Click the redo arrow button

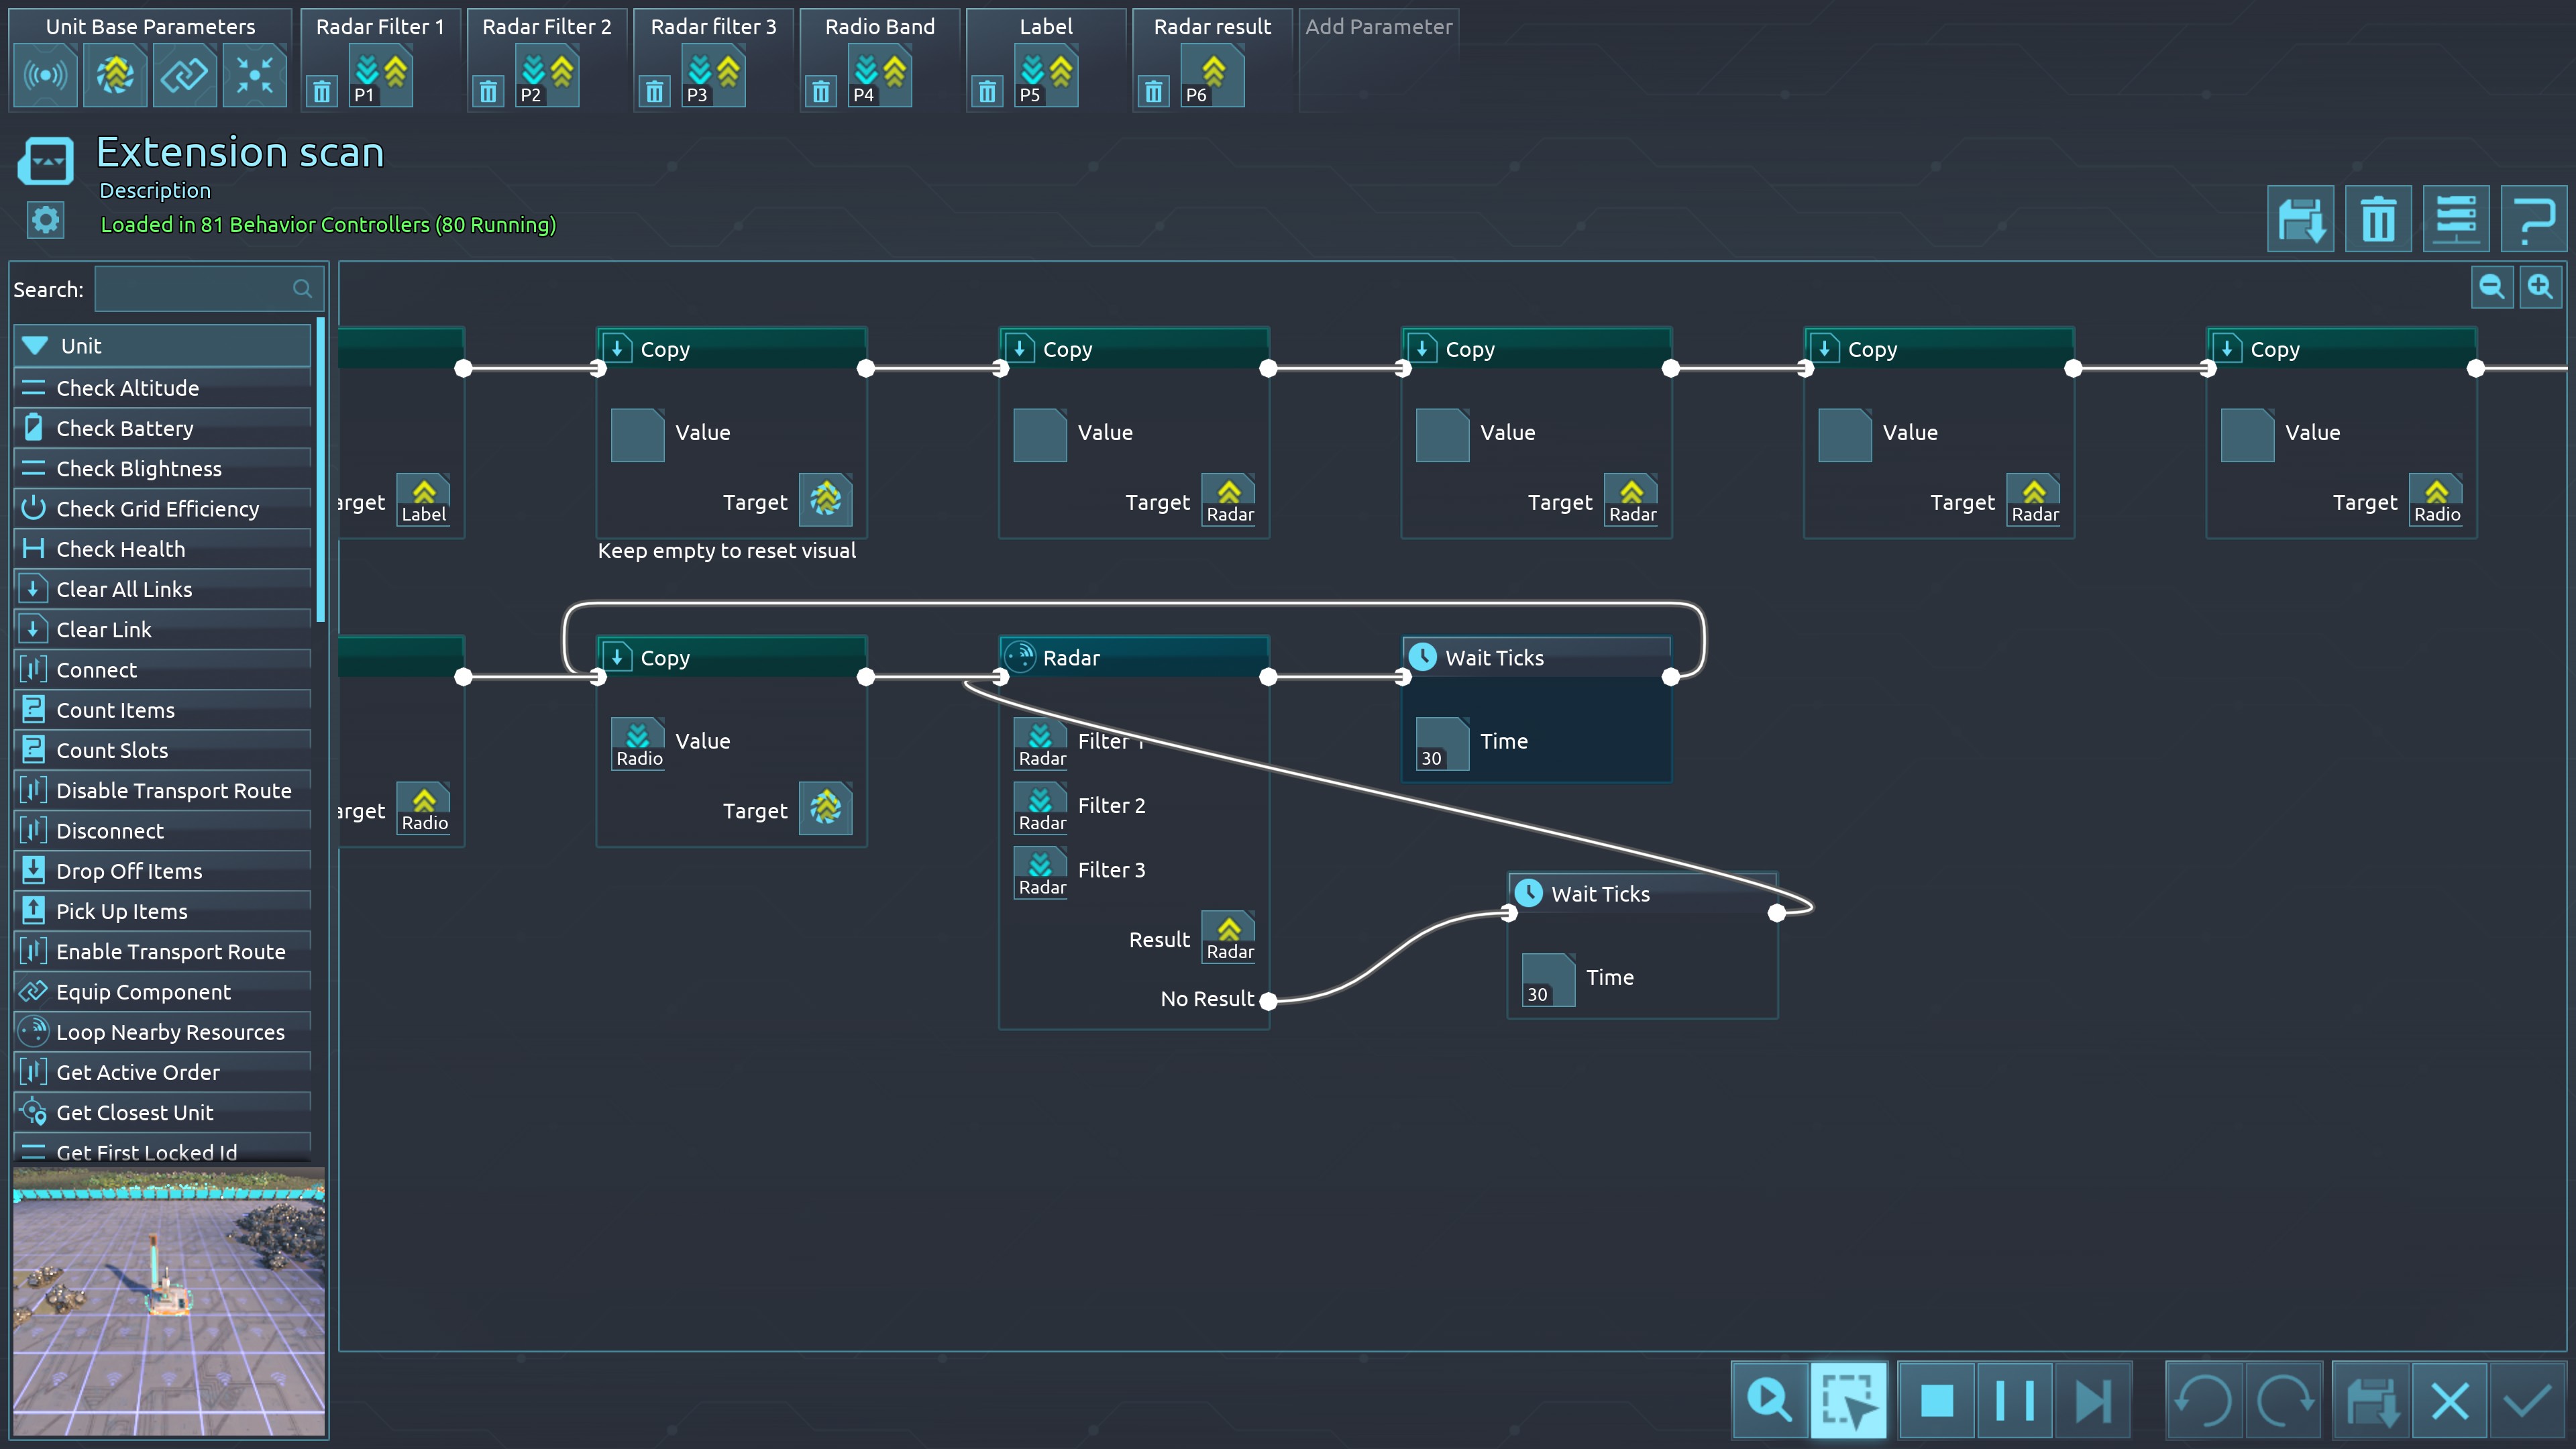tap(2284, 1400)
